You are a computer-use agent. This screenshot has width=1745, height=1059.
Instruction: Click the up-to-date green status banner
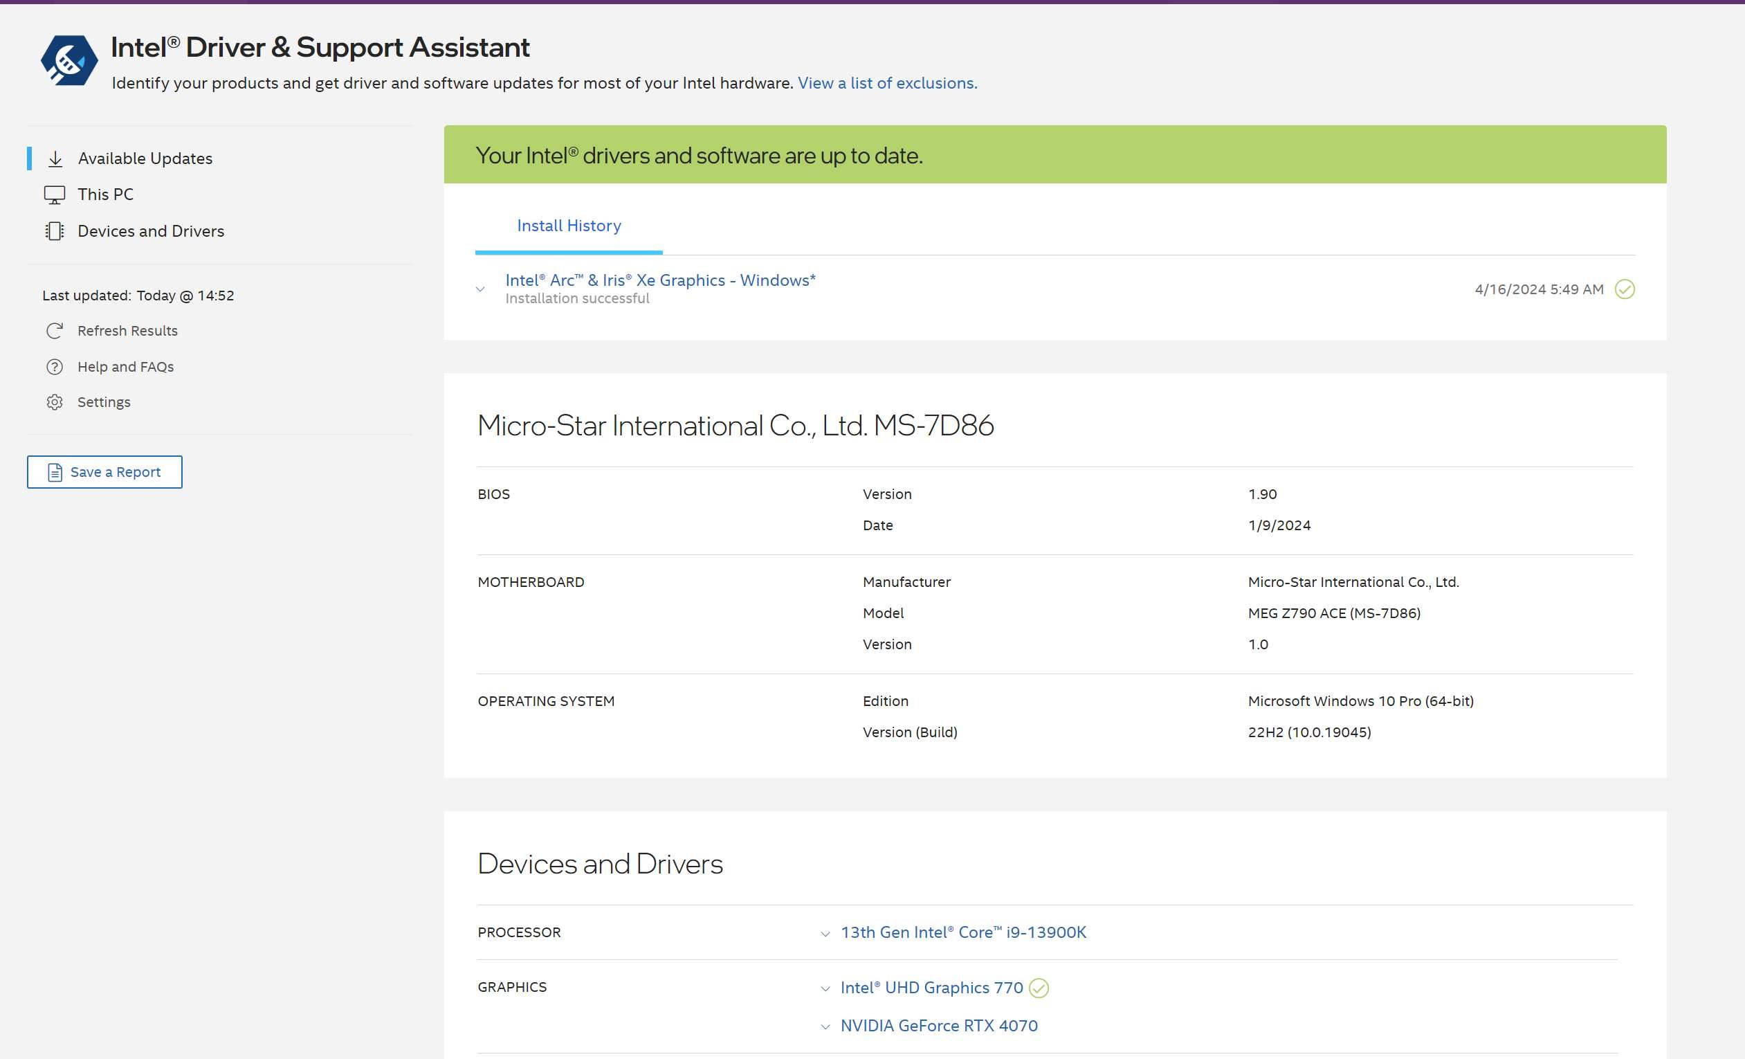click(1054, 155)
